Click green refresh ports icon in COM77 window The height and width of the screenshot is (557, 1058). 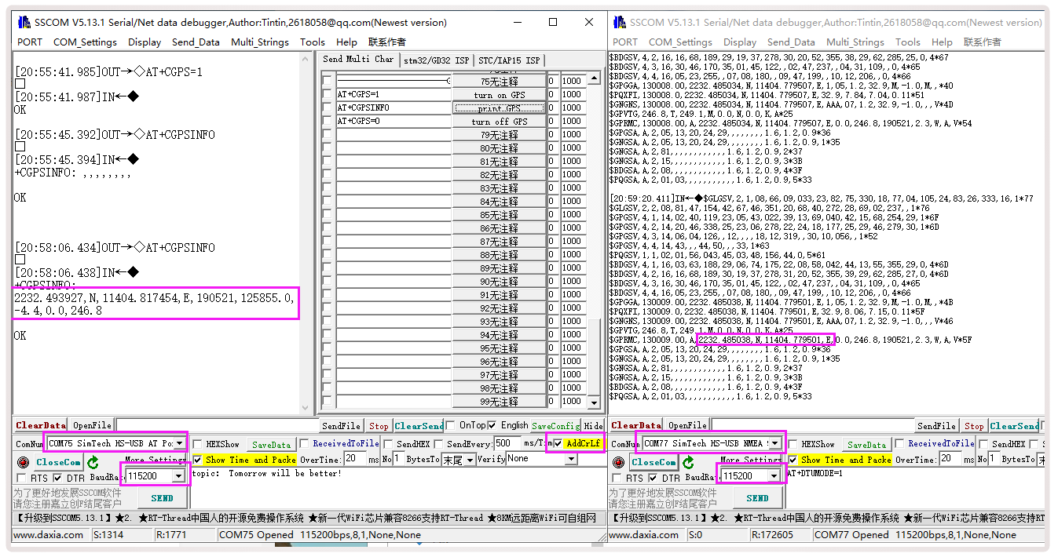(689, 462)
